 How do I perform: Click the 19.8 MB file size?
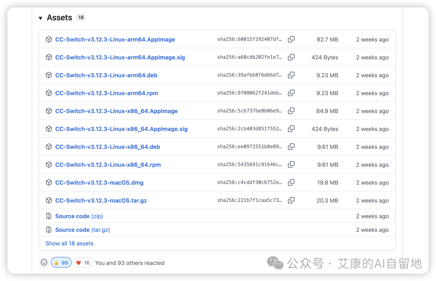(x=327, y=182)
